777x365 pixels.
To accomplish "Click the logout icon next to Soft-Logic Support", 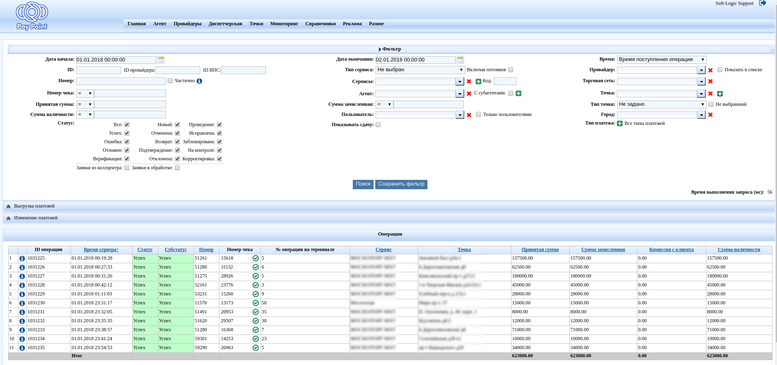I will click(762, 3).
